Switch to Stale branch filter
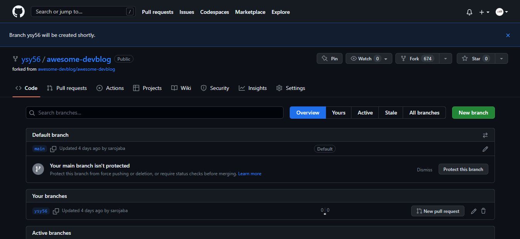520x239 pixels. tap(391, 113)
